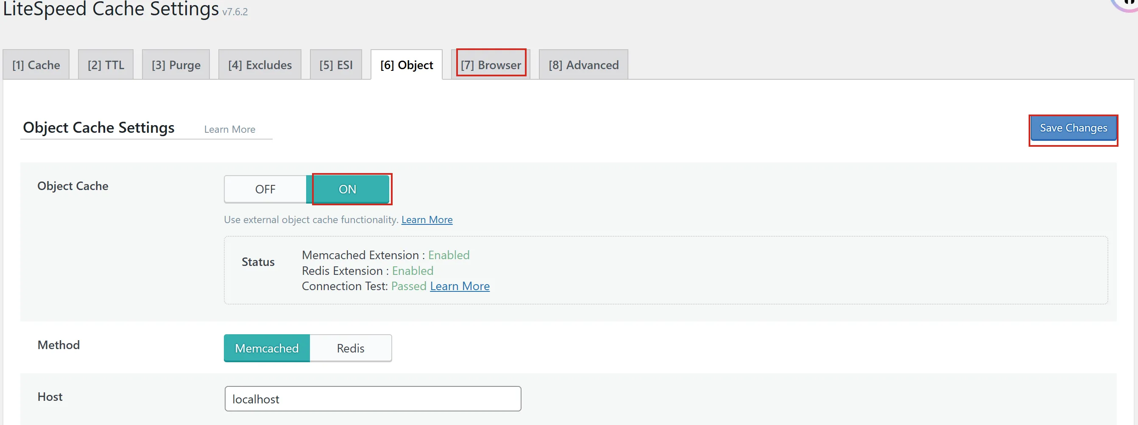Click the Memcached Extension Enabled status text

click(x=449, y=255)
